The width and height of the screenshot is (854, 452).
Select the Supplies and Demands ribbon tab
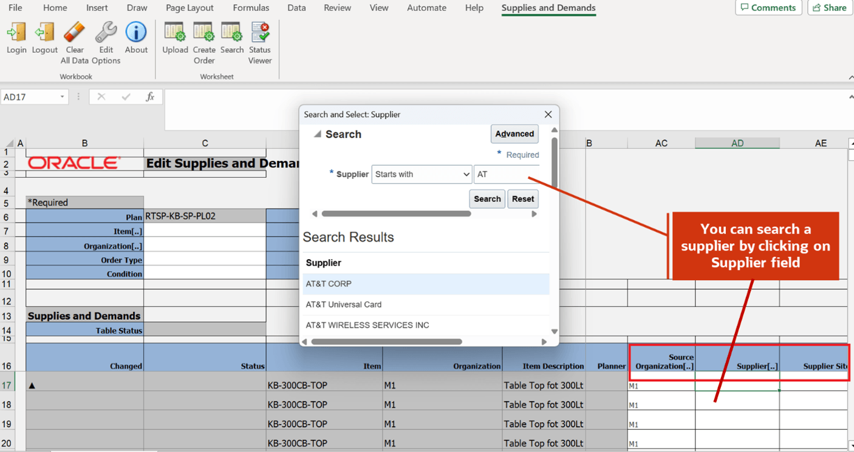pos(548,8)
